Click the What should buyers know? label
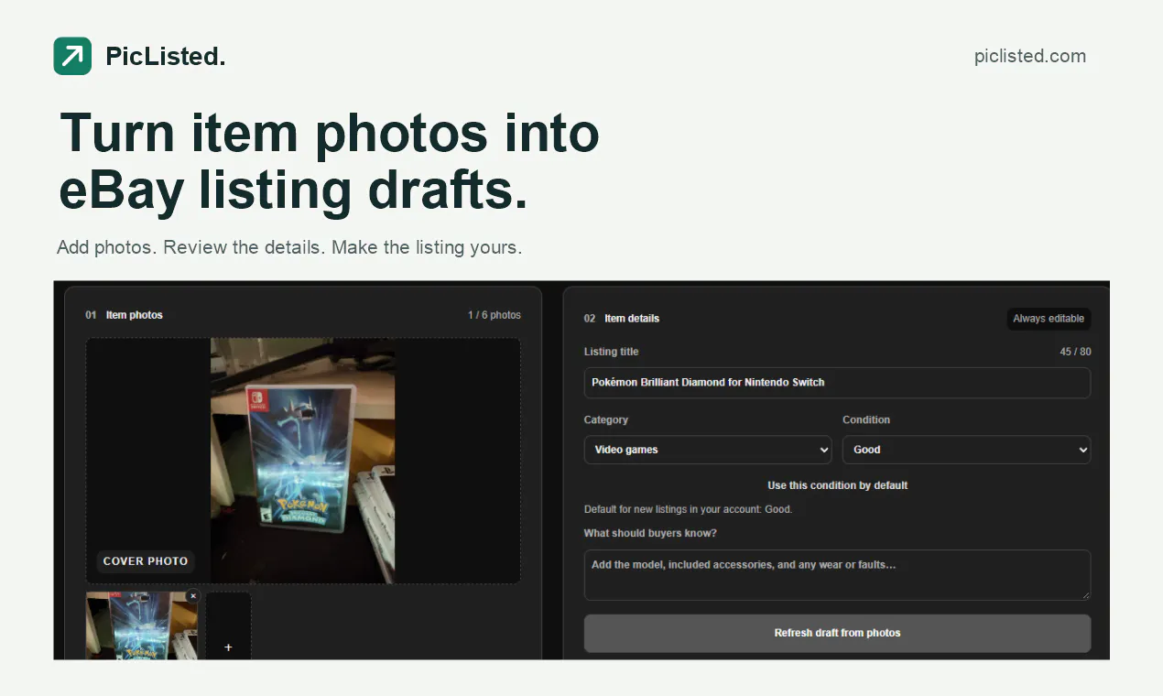 coord(650,533)
